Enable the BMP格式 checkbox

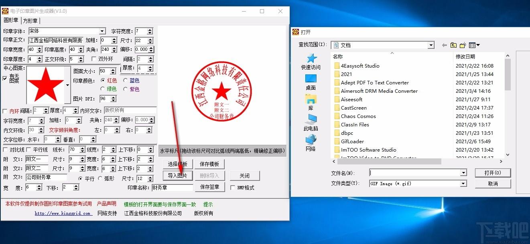click(233, 187)
